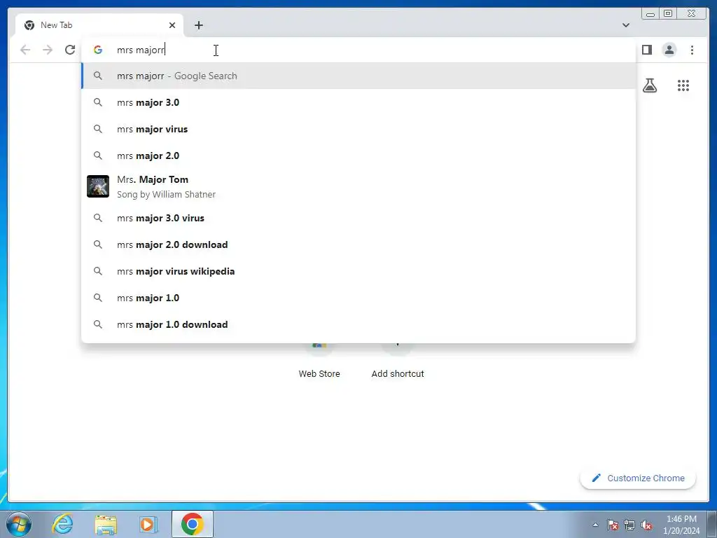This screenshot has height=538, width=717.
Task: Open Windows Media Player on taskbar
Action: (x=148, y=524)
